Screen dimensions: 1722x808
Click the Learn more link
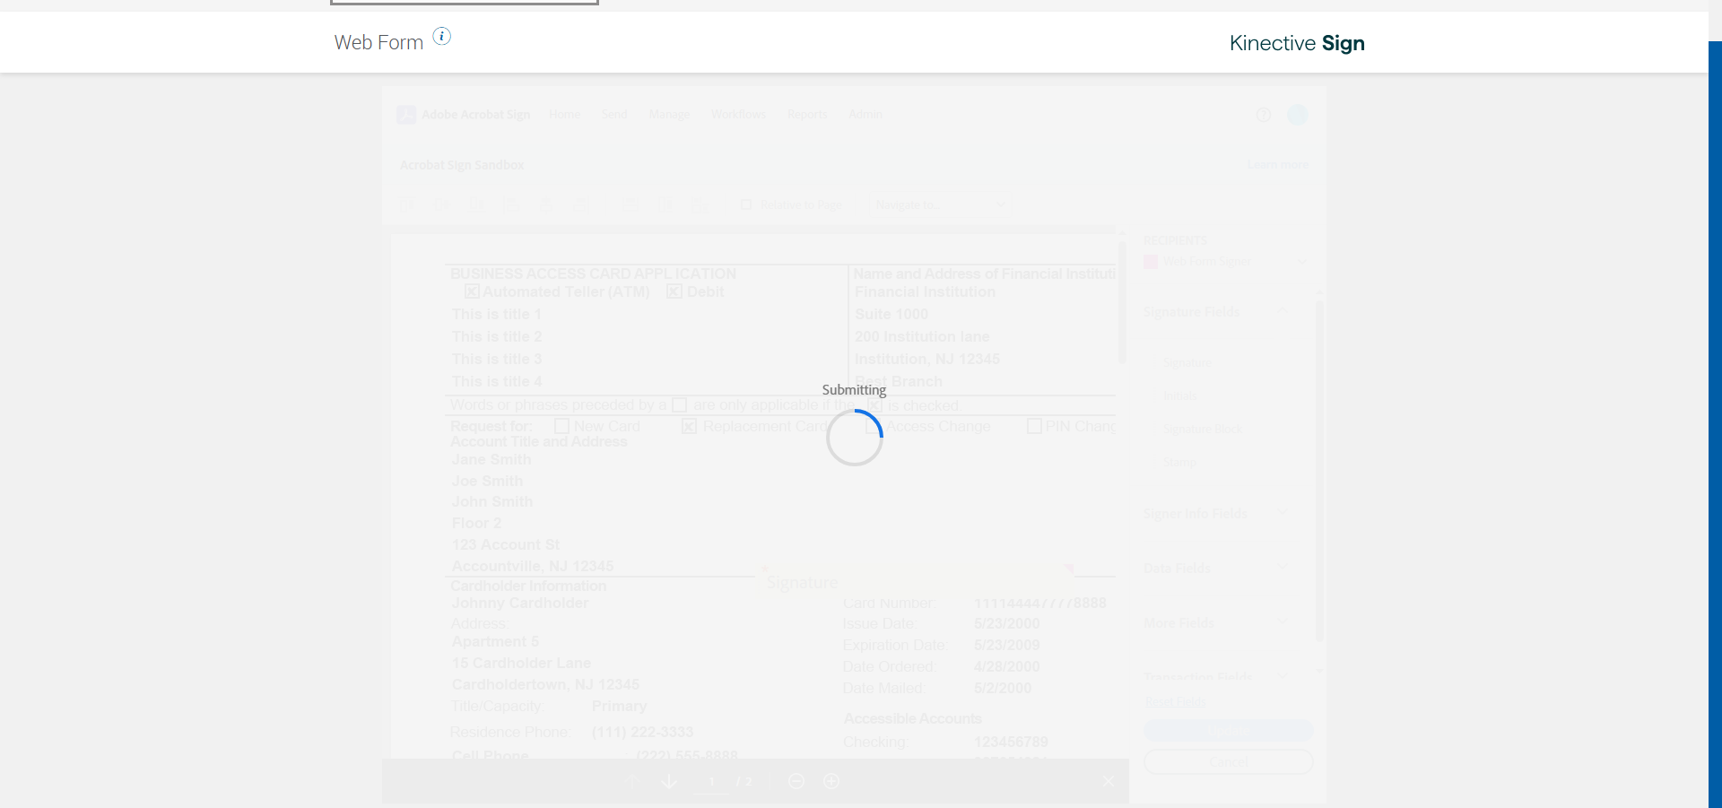point(1278,165)
